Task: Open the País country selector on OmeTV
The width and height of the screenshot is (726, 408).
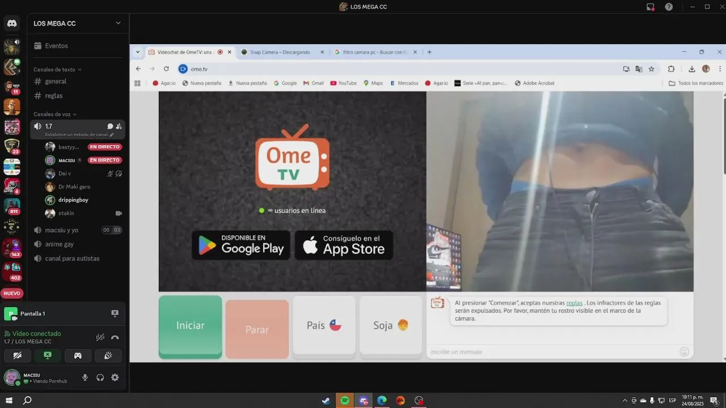Action: tap(324, 325)
